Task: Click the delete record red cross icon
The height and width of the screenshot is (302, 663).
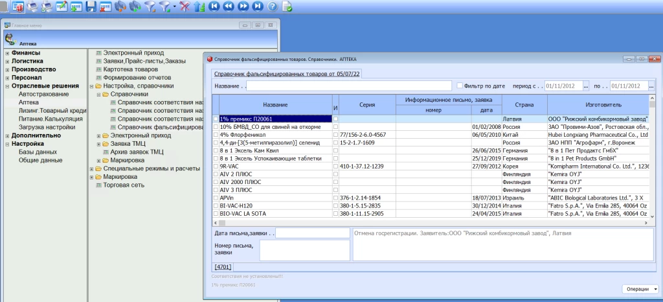Action: [106, 6]
